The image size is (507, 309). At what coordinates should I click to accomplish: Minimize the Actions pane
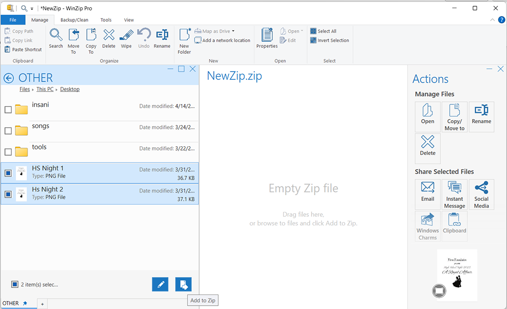489,69
